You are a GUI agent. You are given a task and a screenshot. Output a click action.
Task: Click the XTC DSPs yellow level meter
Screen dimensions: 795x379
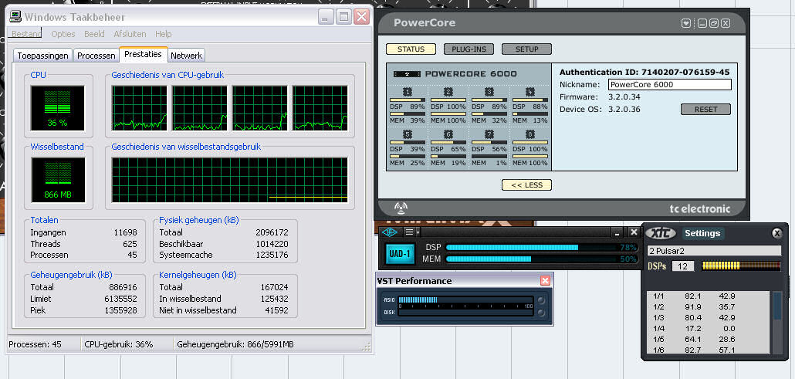741,266
